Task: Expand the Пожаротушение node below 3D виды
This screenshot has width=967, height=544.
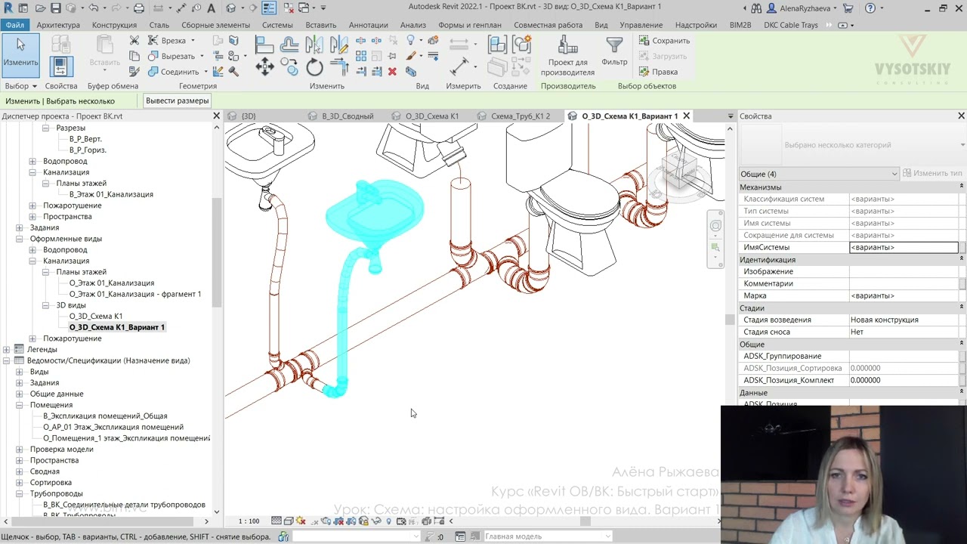Action: (32, 338)
